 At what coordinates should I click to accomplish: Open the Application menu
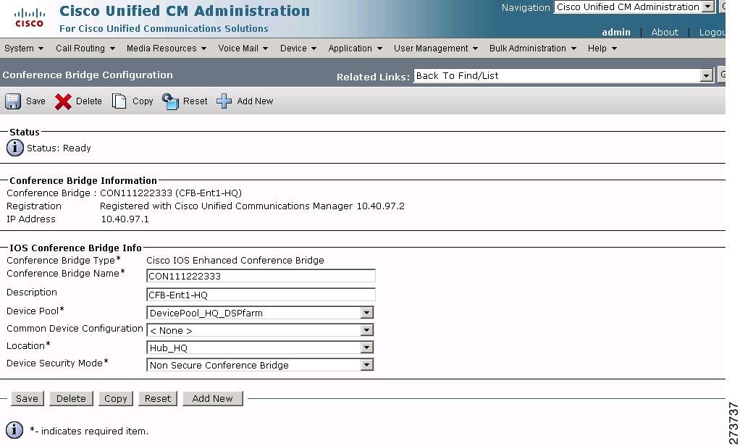(355, 48)
